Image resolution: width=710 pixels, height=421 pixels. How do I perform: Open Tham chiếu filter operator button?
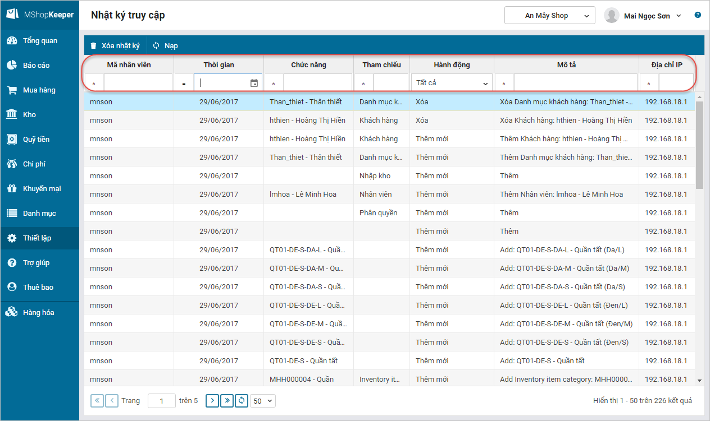coord(364,83)
